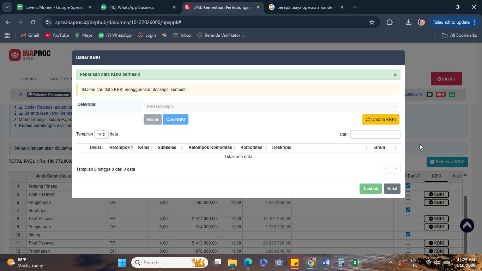Collapse the panel with double-chevron icon

pyautogui.click(x=20, y=94)
